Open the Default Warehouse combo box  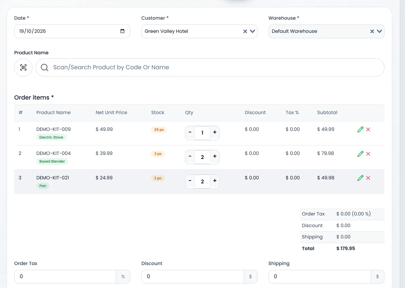coord(326,31)
